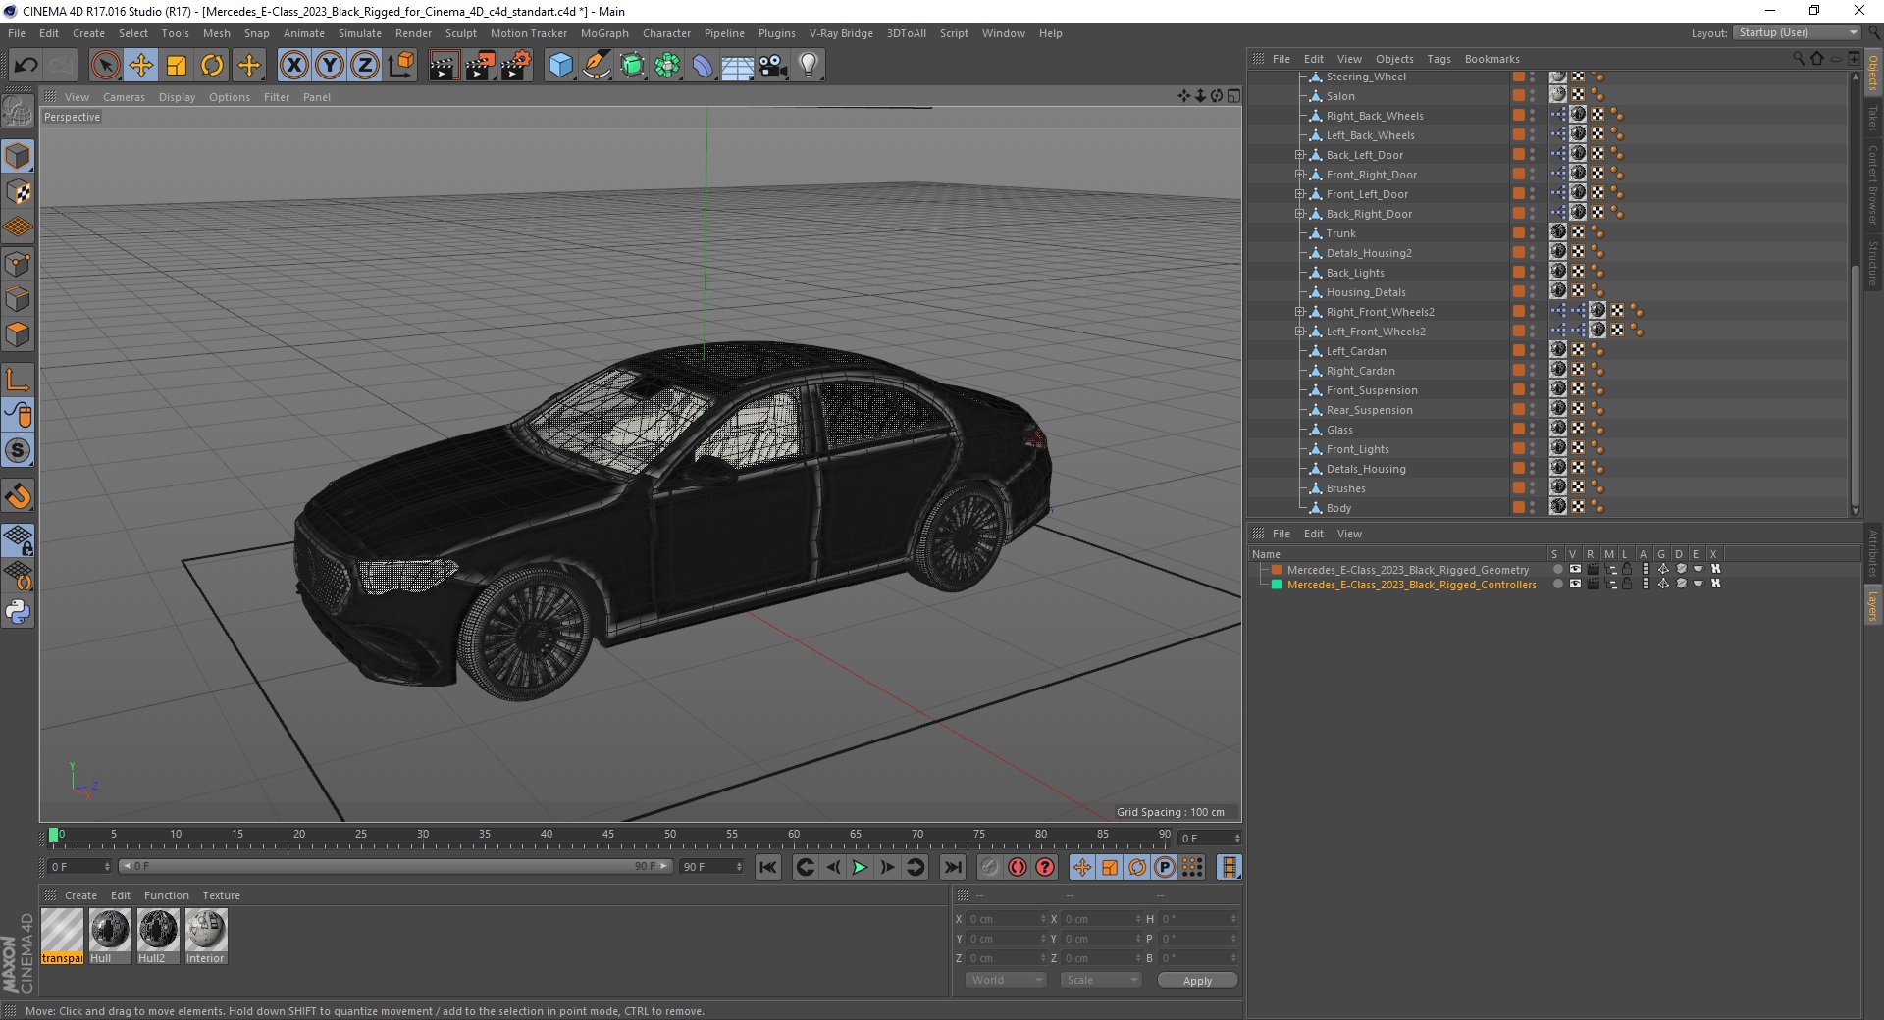Toggle Y axis lock
The height and width of the screenshot is (1020, 1884).
330,66
